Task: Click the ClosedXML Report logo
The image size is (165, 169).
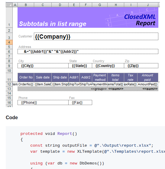Action: coord(140,20)
